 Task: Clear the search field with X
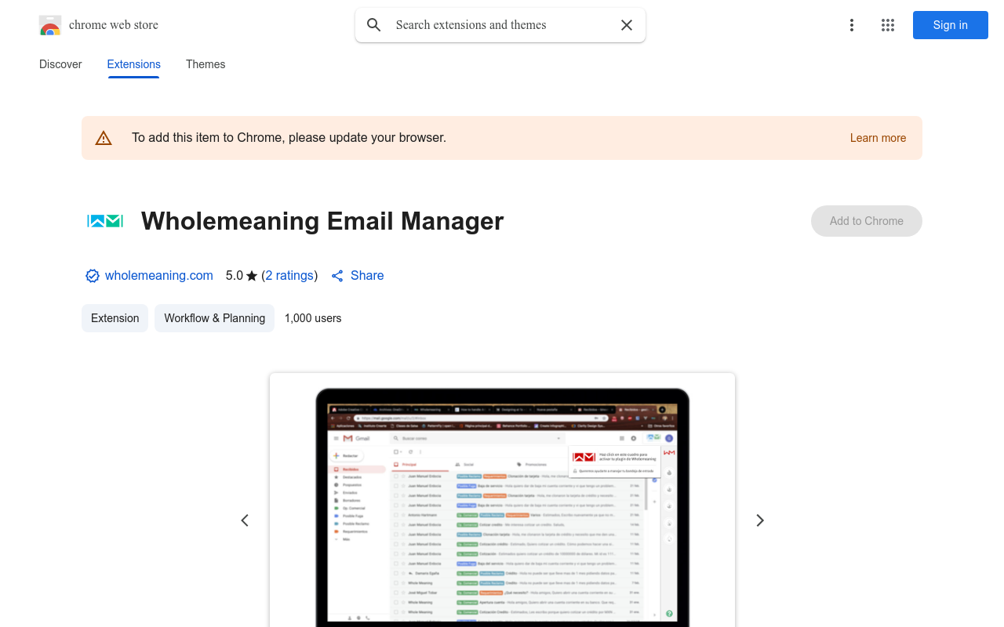coord(627,25)
